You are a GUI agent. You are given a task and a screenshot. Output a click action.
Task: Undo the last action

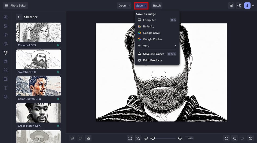[235, 138]
